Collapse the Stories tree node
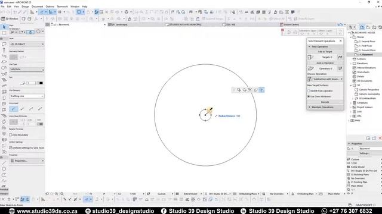 pos(351,37)
